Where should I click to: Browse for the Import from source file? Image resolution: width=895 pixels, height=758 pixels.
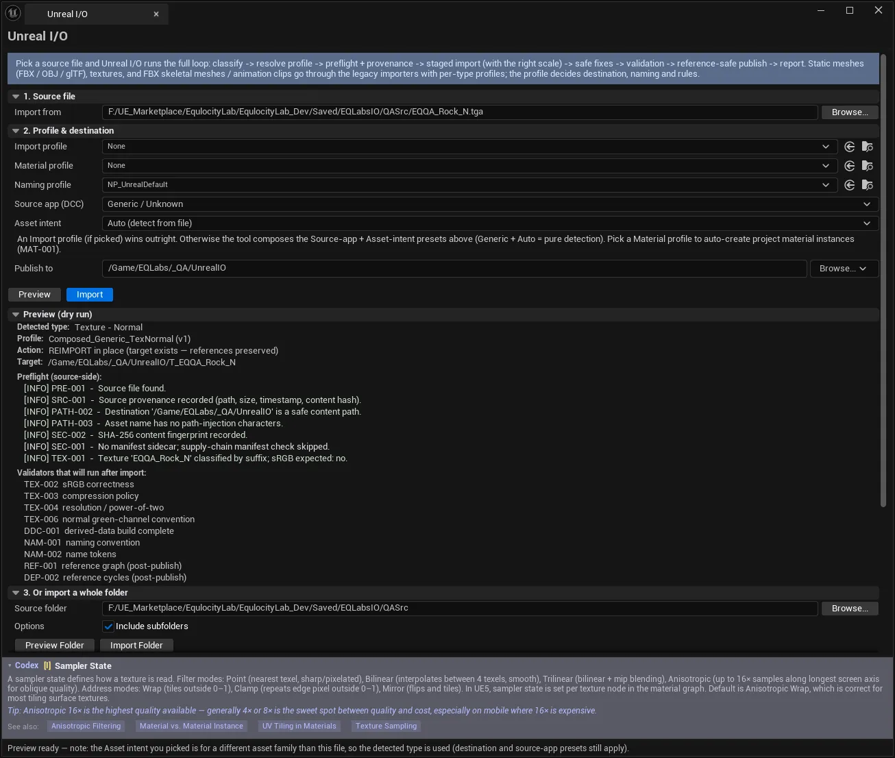coord(850,112)
